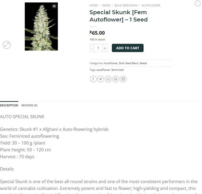202x194 pixels.
Task: Open Bulk Seed Bank breadcrumb
Action: tap(126, 5)
